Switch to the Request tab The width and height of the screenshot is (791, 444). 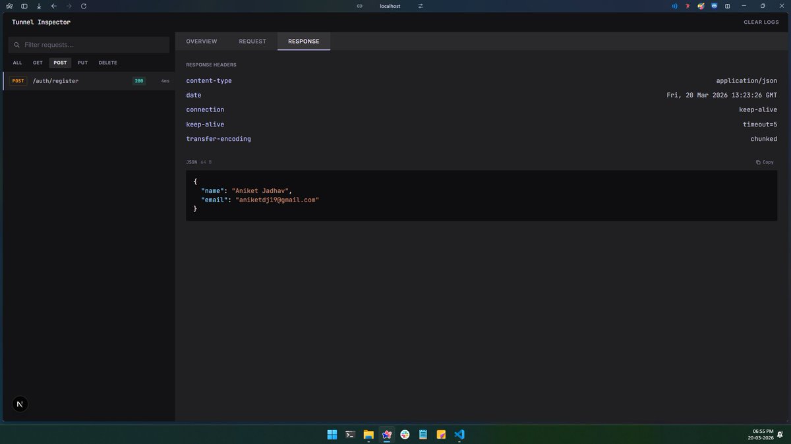[252, 42]
